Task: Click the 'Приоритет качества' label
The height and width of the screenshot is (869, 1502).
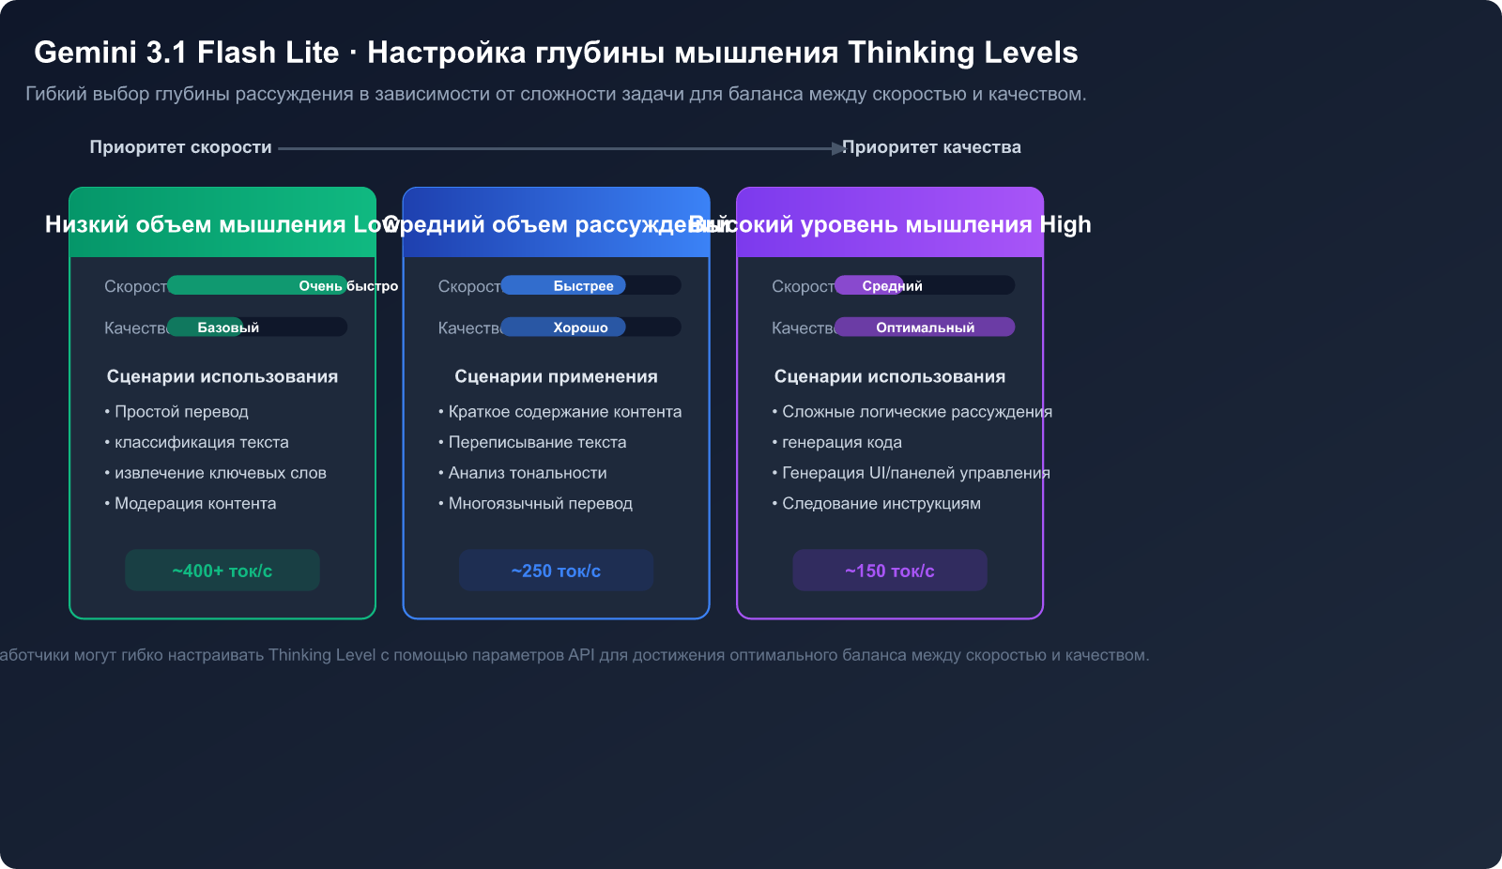Action: [x=931, y=147]
